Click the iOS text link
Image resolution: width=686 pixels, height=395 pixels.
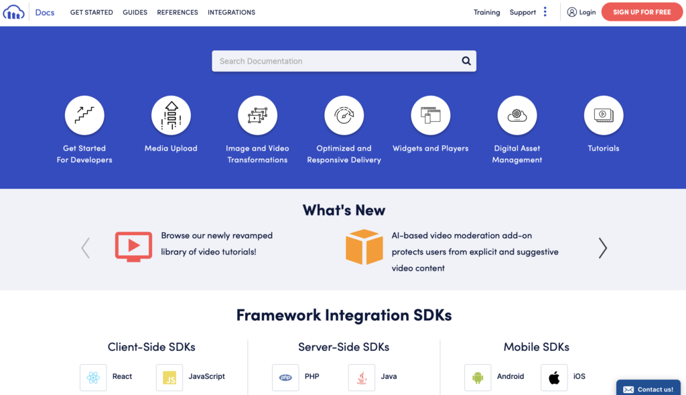pyautogui.click(x=579, y=376)
